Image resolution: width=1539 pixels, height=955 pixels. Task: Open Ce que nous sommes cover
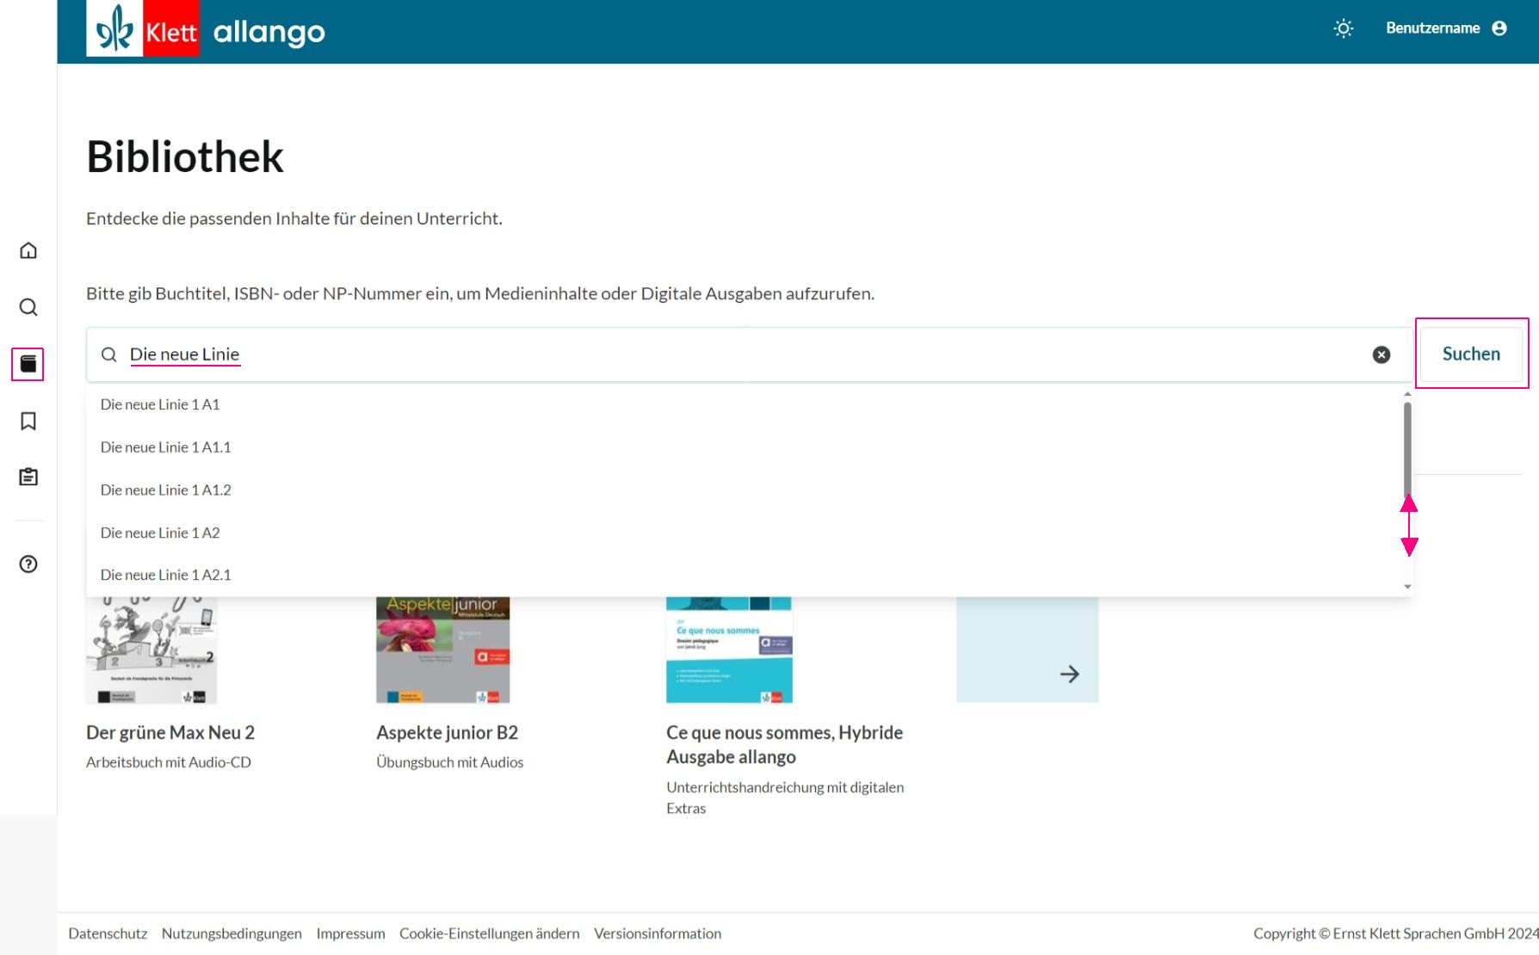pyautogui.click(x=729, y=650)
